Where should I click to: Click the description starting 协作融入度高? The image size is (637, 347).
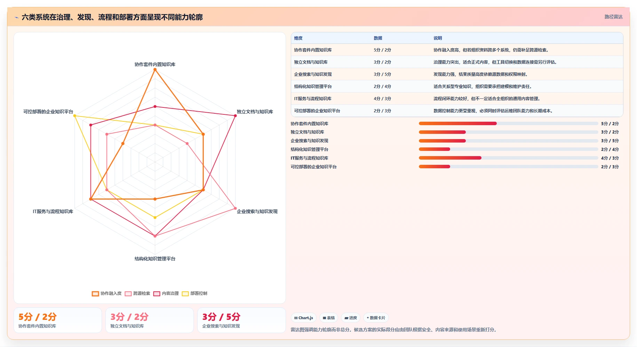492,50
